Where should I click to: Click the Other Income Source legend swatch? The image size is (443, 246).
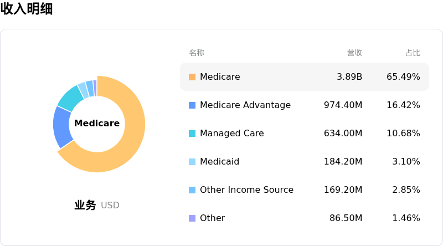coord(192,190)
